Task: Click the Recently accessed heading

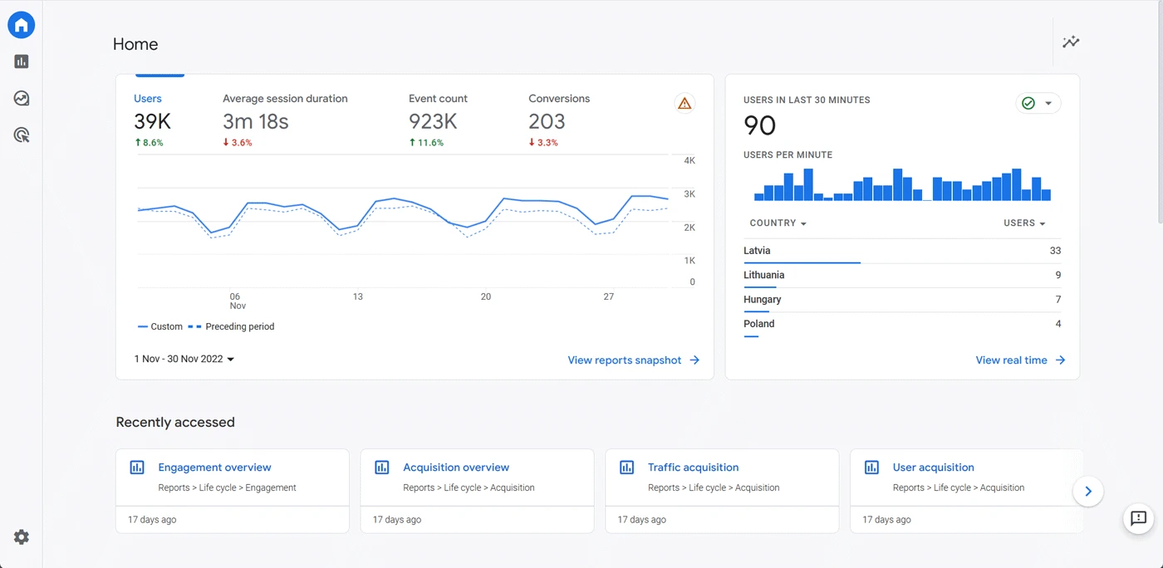Action: pyautogui.click(x=175, y=422)
